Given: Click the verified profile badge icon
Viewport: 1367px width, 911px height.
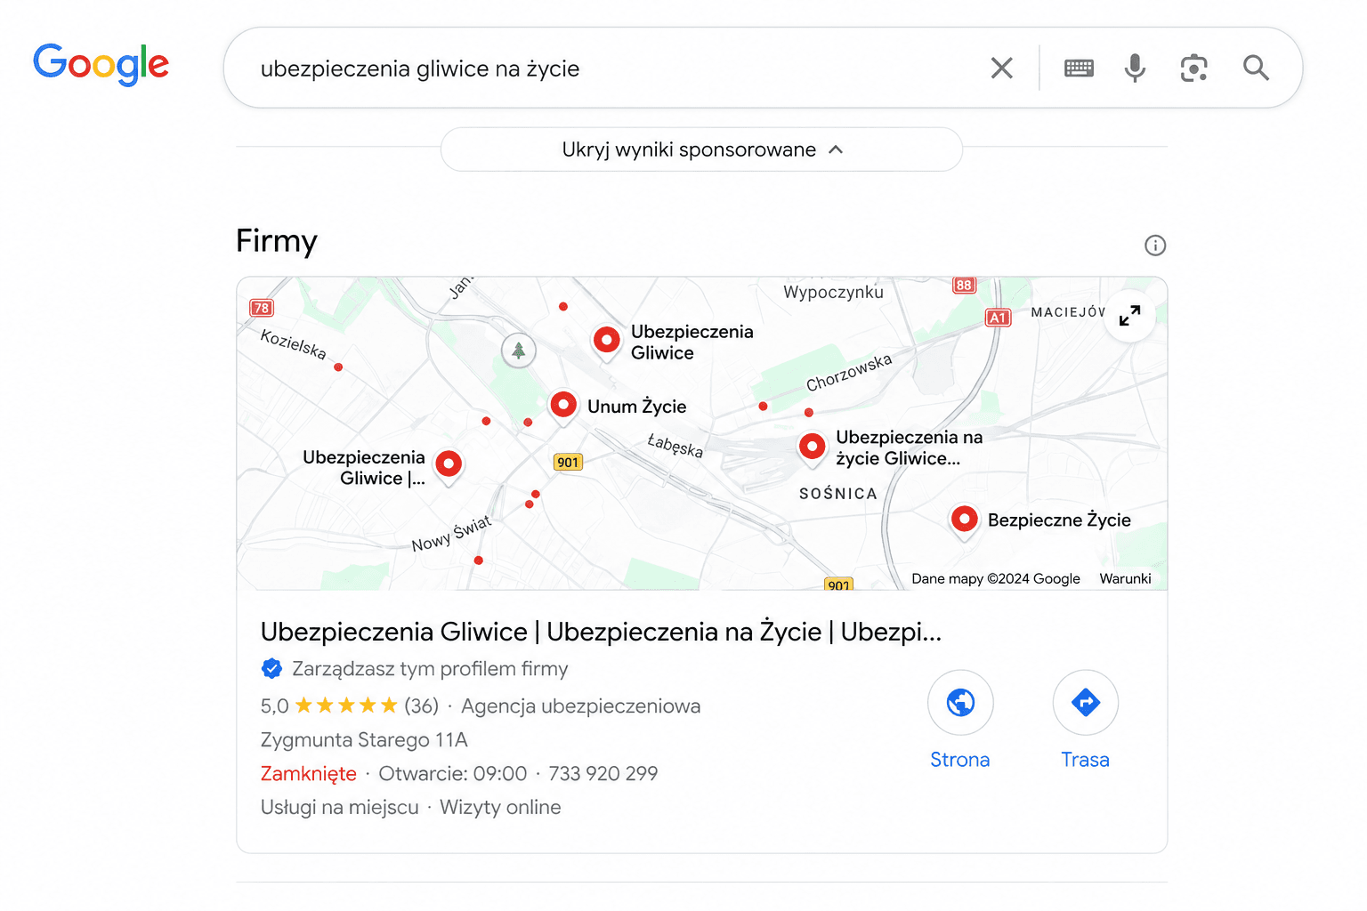Looking at the screenshot, I should 271,668.
